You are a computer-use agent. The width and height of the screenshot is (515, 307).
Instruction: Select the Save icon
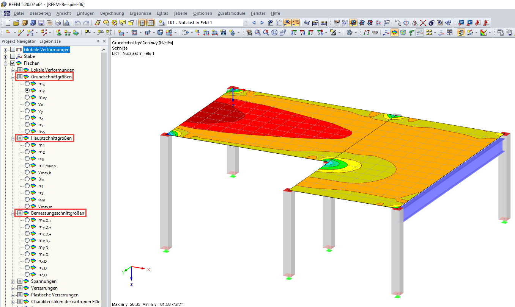click(41, 22)
